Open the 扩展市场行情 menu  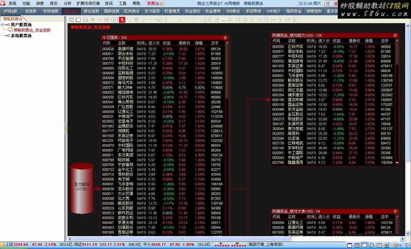(x=88, y=4)
